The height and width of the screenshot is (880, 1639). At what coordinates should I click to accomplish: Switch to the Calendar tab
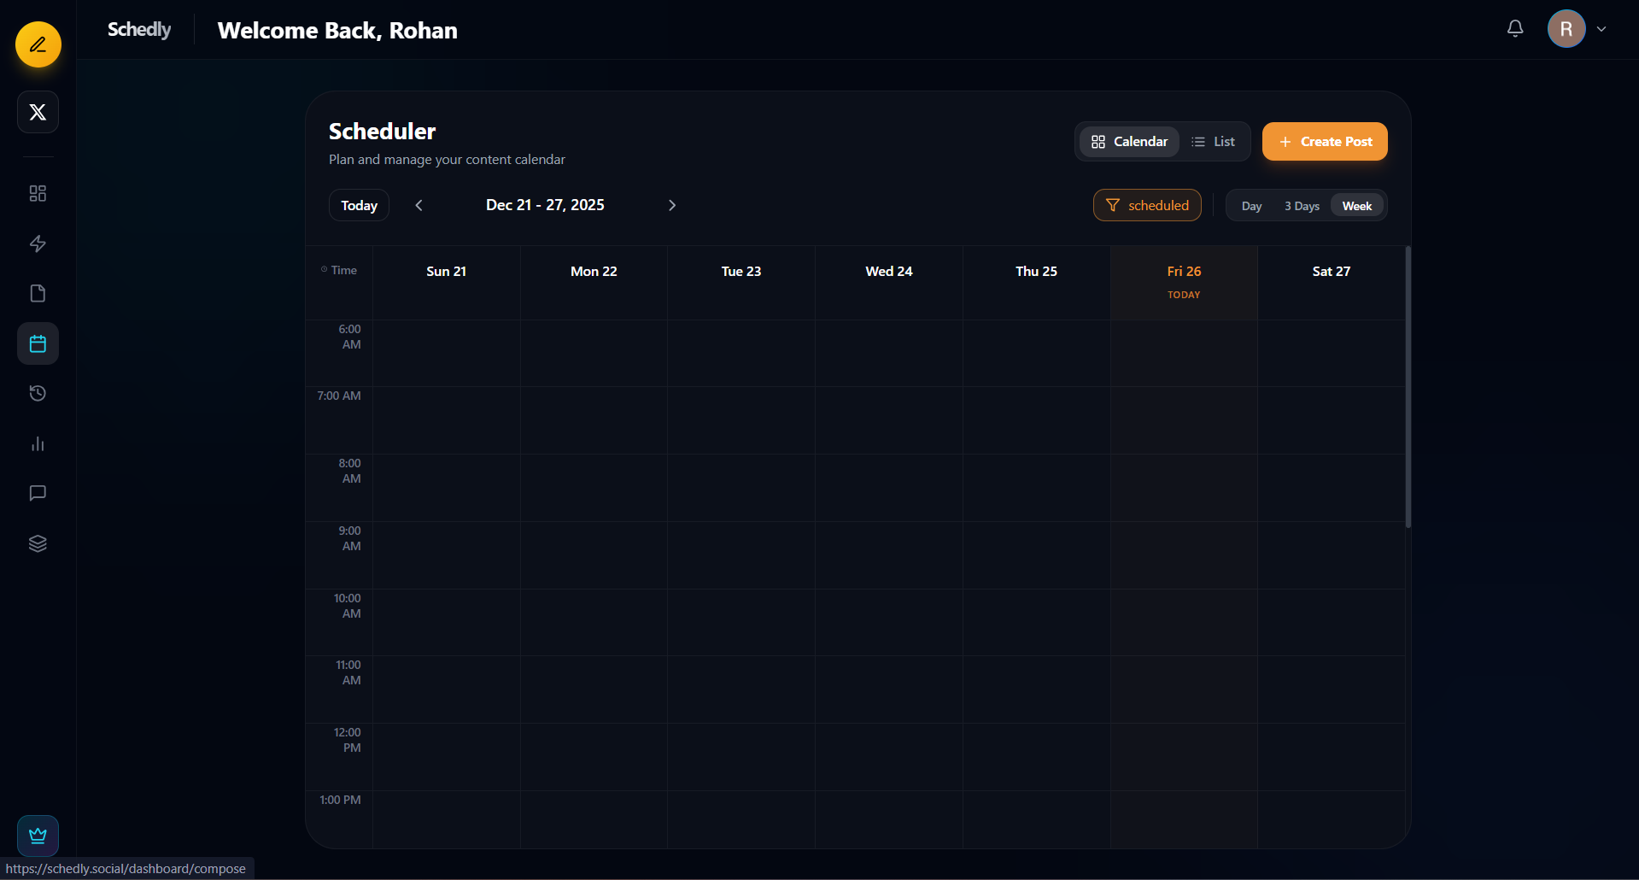[x=1129, y=141]
